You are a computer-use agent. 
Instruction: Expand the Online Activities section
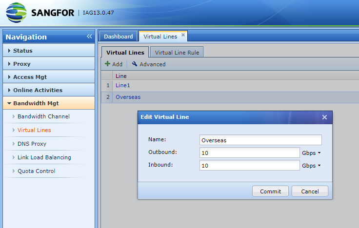[49, 90]
